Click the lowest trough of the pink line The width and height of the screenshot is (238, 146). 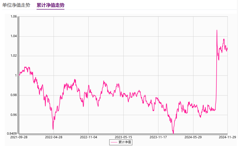173,133
